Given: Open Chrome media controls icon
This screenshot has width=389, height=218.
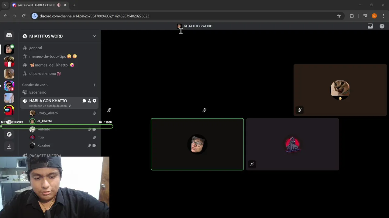Looking at the screenshot, I should 365,16.
